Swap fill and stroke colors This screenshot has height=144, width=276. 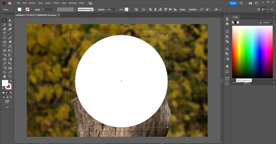(x=11, y=81)
